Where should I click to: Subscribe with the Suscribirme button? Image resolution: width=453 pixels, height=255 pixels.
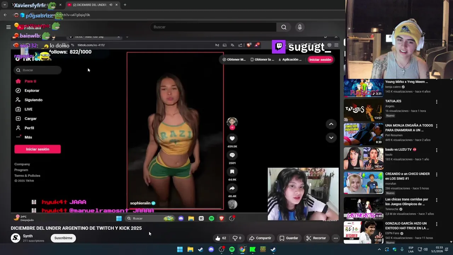coord(63,238)
